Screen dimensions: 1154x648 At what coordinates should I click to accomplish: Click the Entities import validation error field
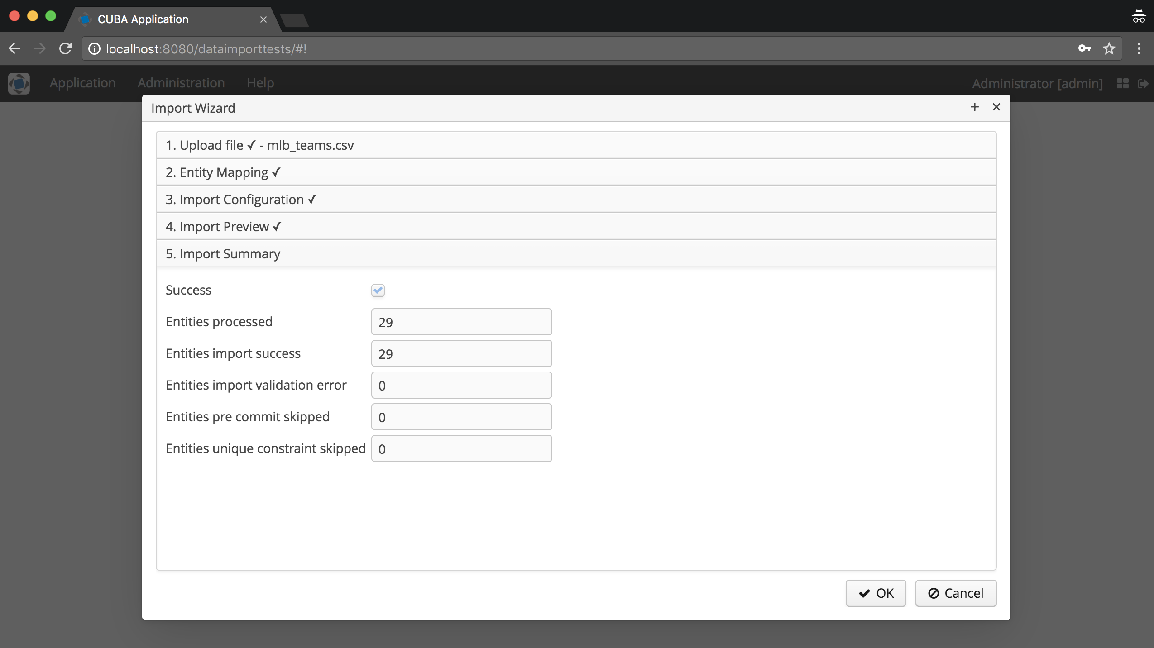pyautogui.click(x=461, y=385)
